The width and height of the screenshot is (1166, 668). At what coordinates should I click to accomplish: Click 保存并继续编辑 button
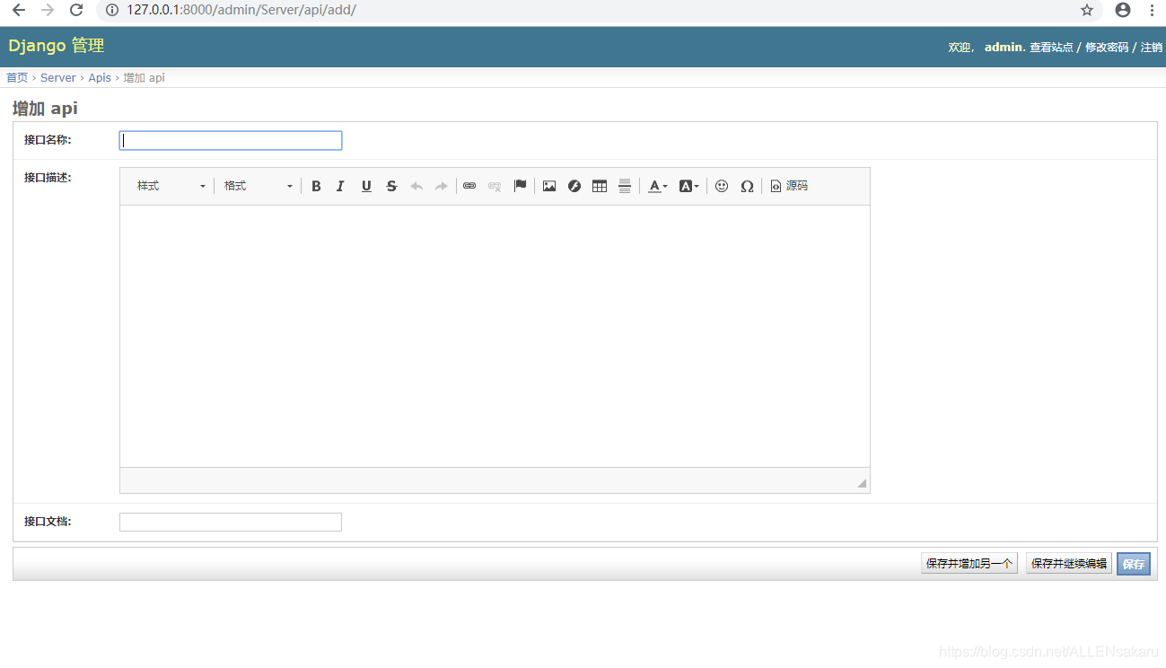coord(1069,564)
